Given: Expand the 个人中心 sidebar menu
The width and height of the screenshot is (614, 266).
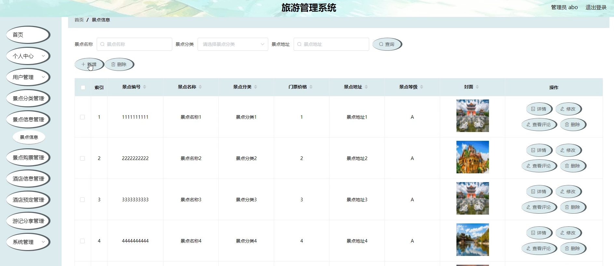Looking at the screenshot, I should coord(28,56).
